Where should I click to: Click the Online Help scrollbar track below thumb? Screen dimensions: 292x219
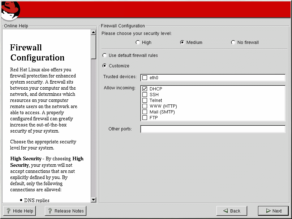(x=94, y=128)
